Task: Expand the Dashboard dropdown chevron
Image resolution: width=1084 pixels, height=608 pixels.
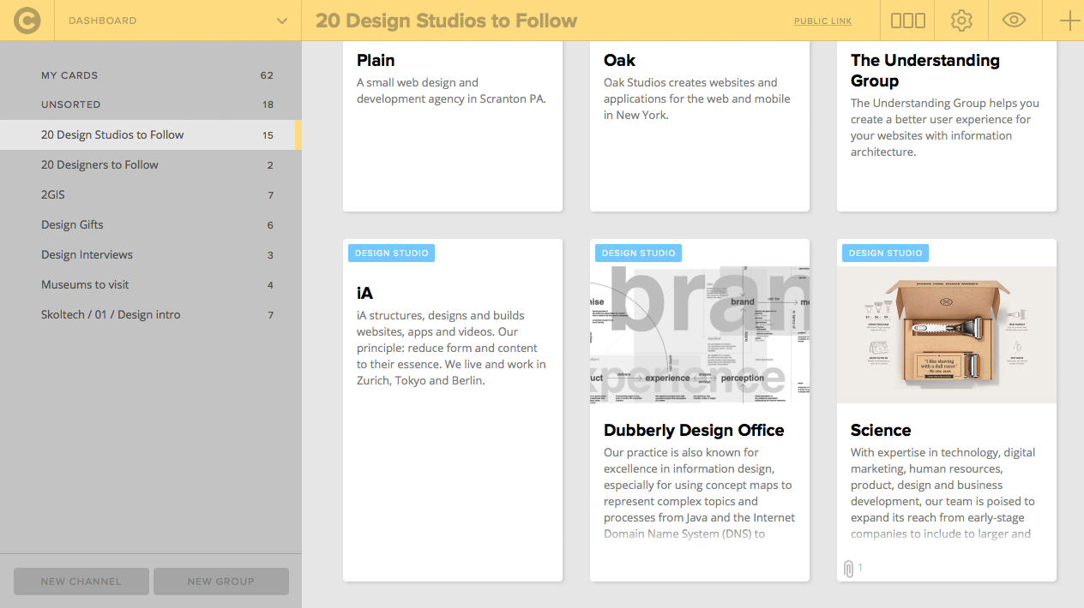Action: [282, 21]
